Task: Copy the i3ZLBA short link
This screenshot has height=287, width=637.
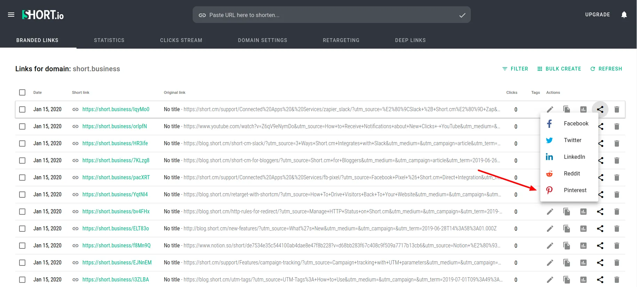Action: (567, 280)
